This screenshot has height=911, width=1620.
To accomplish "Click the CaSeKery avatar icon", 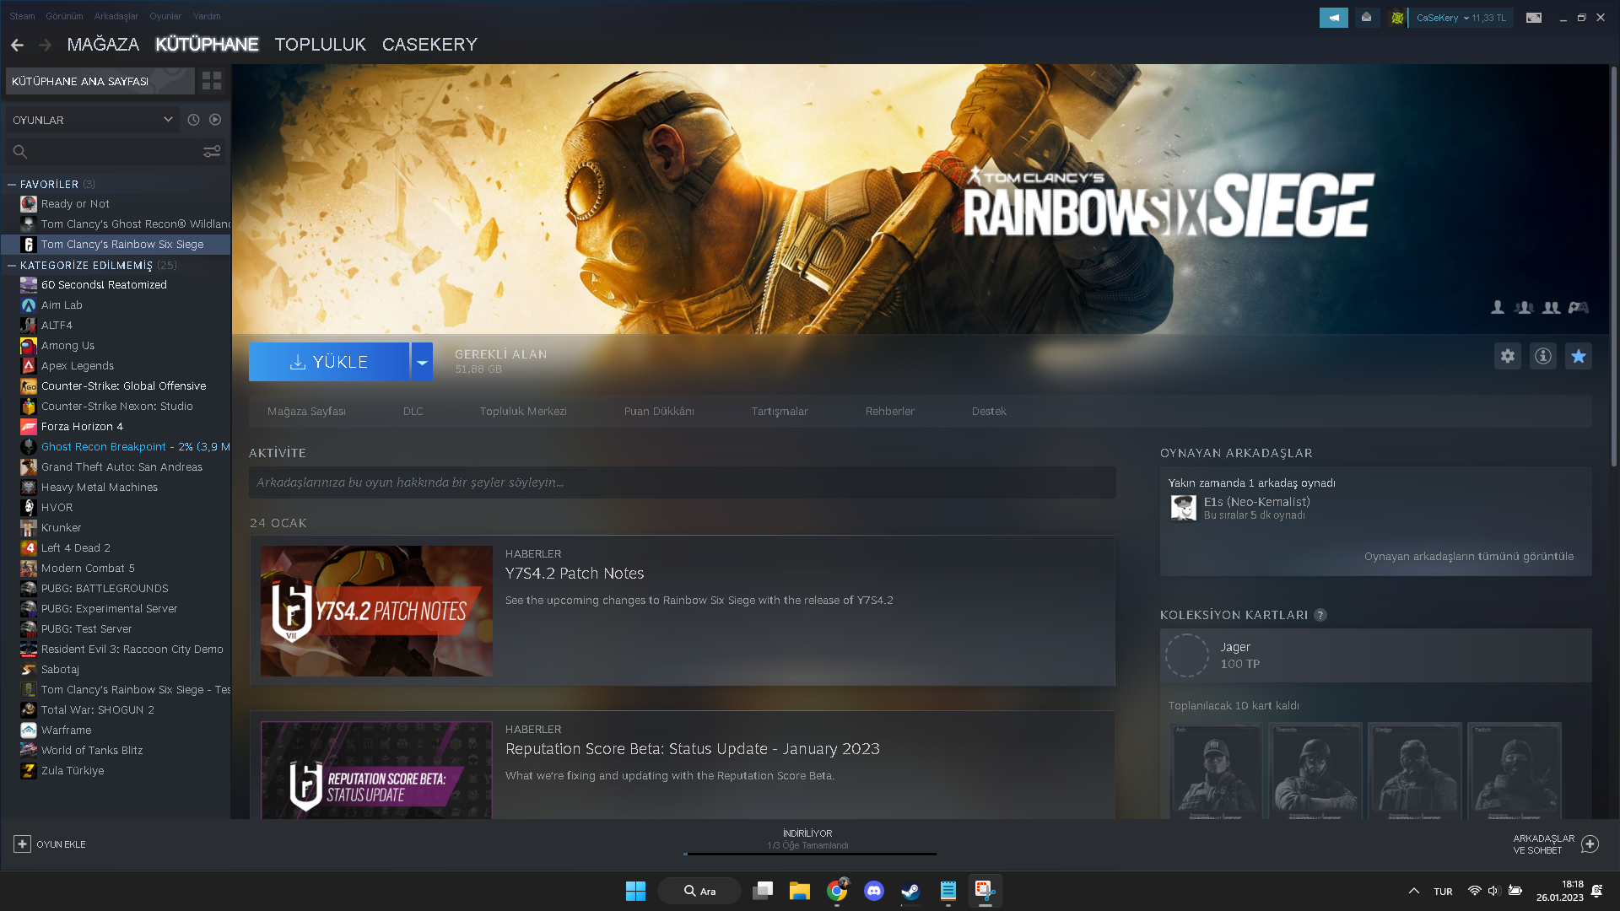I will coord(1397,18).
